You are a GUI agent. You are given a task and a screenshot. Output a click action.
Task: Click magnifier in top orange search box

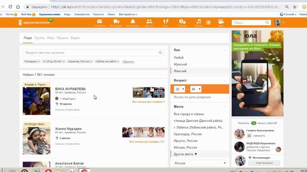[x=267, y=22]
